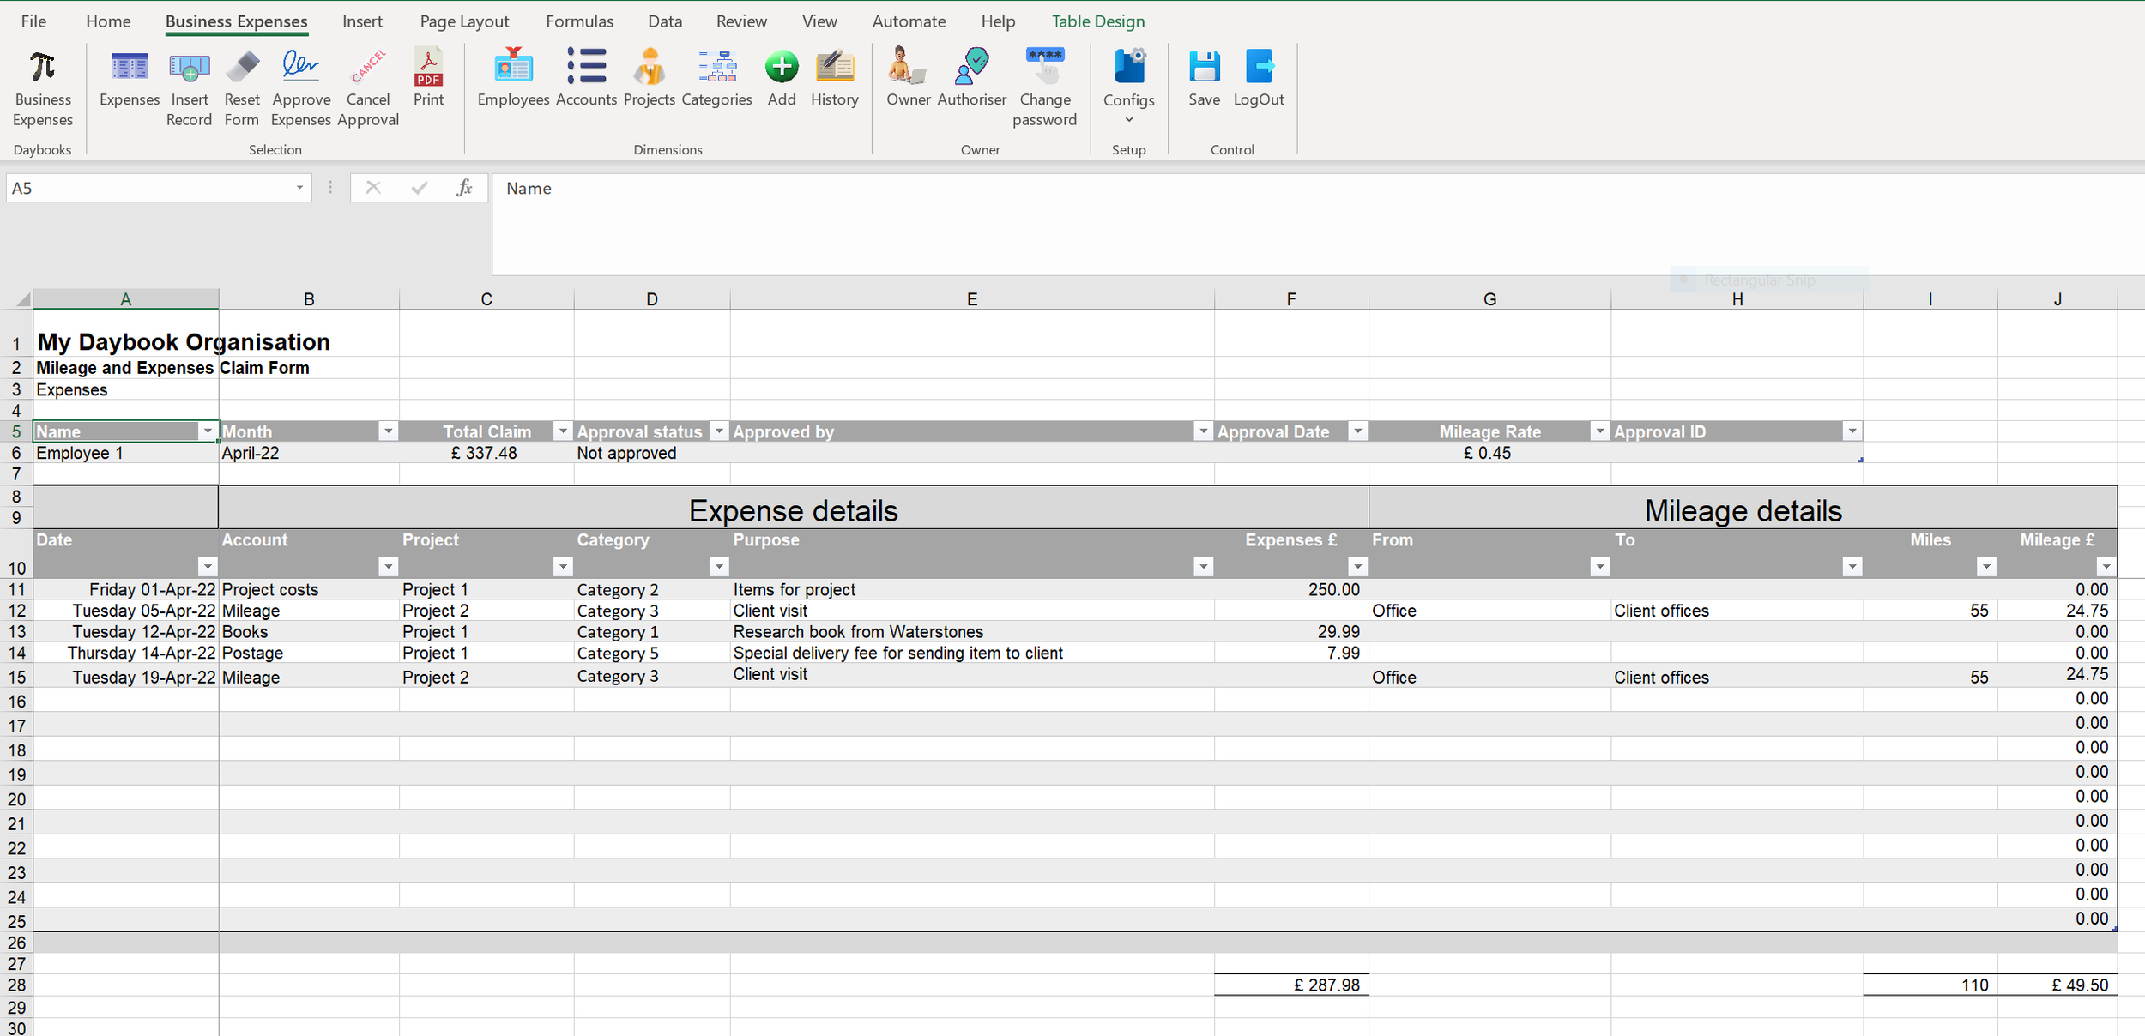Click Cancel Approval stamp icon

point(368,68)
